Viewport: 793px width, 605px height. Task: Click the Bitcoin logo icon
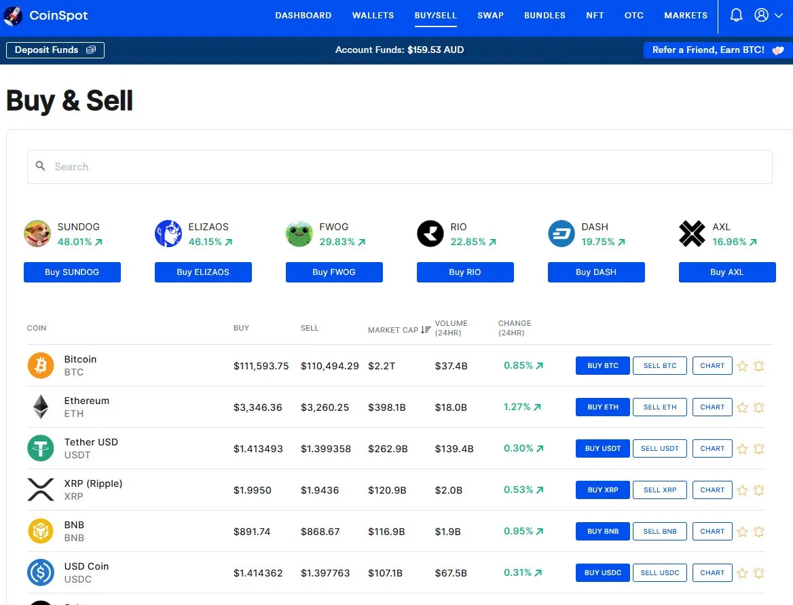[41, 365]
